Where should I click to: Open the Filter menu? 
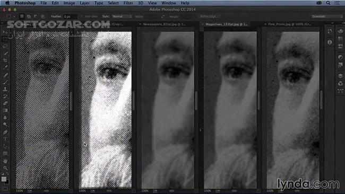(128, 3)
